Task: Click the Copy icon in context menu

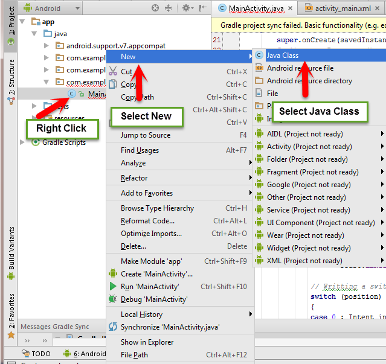Action: 113,84
